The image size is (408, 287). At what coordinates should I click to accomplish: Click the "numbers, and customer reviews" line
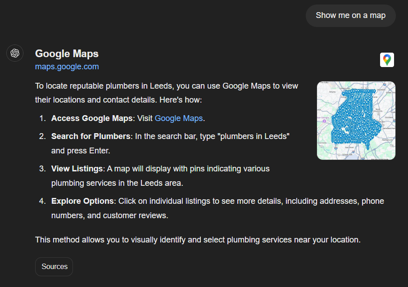(x=109, y=215)
